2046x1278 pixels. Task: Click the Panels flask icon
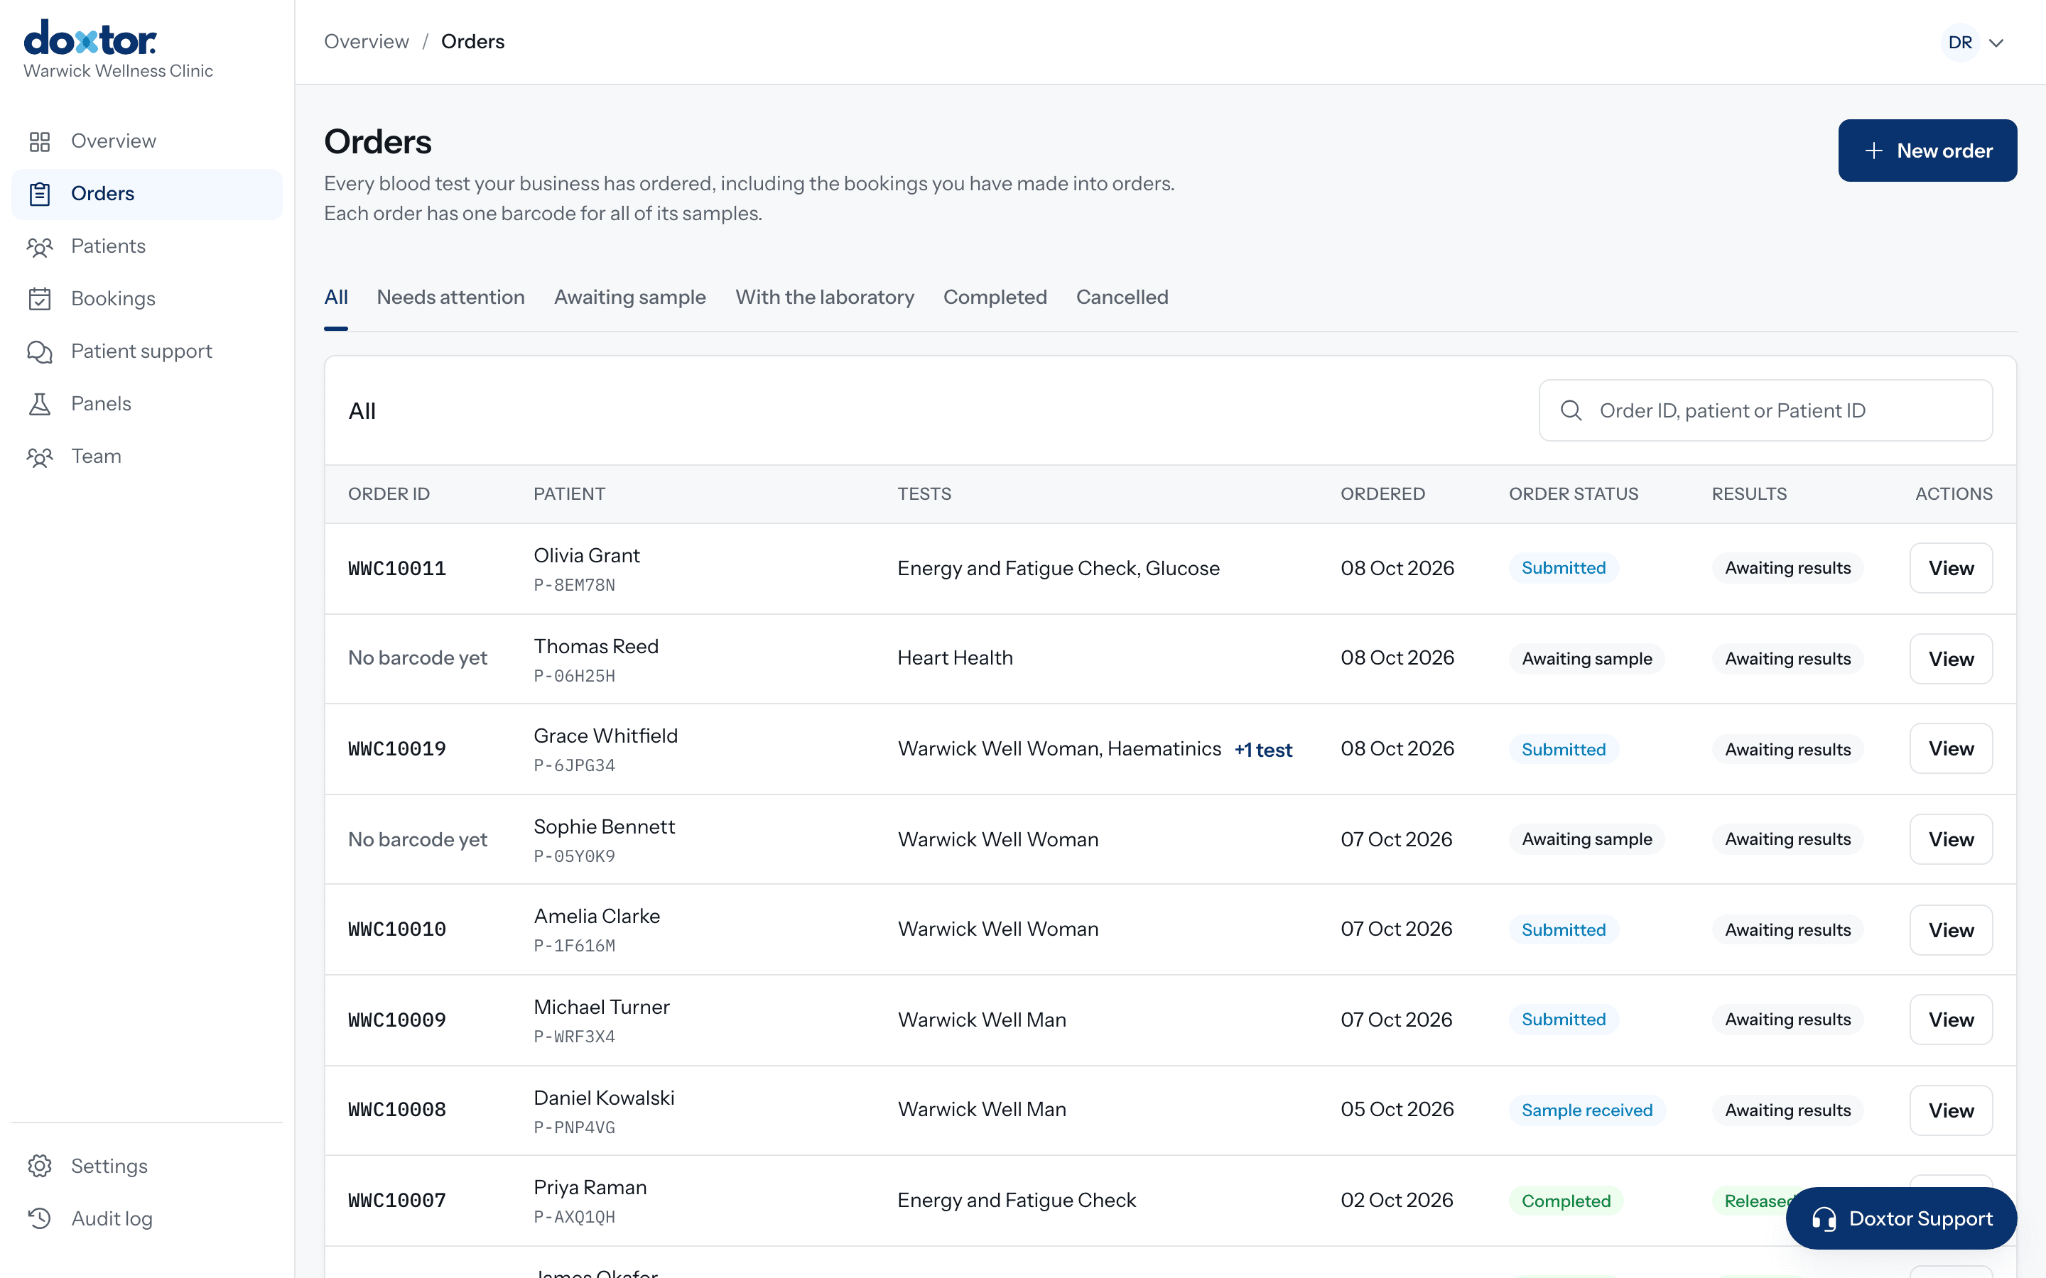point(40,404)
